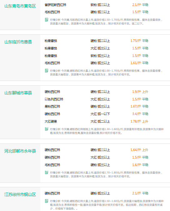The image size is (170, 211).
Task: Open the 江苏徐州市铜山区 region link
Action: (x=20, y=194)
